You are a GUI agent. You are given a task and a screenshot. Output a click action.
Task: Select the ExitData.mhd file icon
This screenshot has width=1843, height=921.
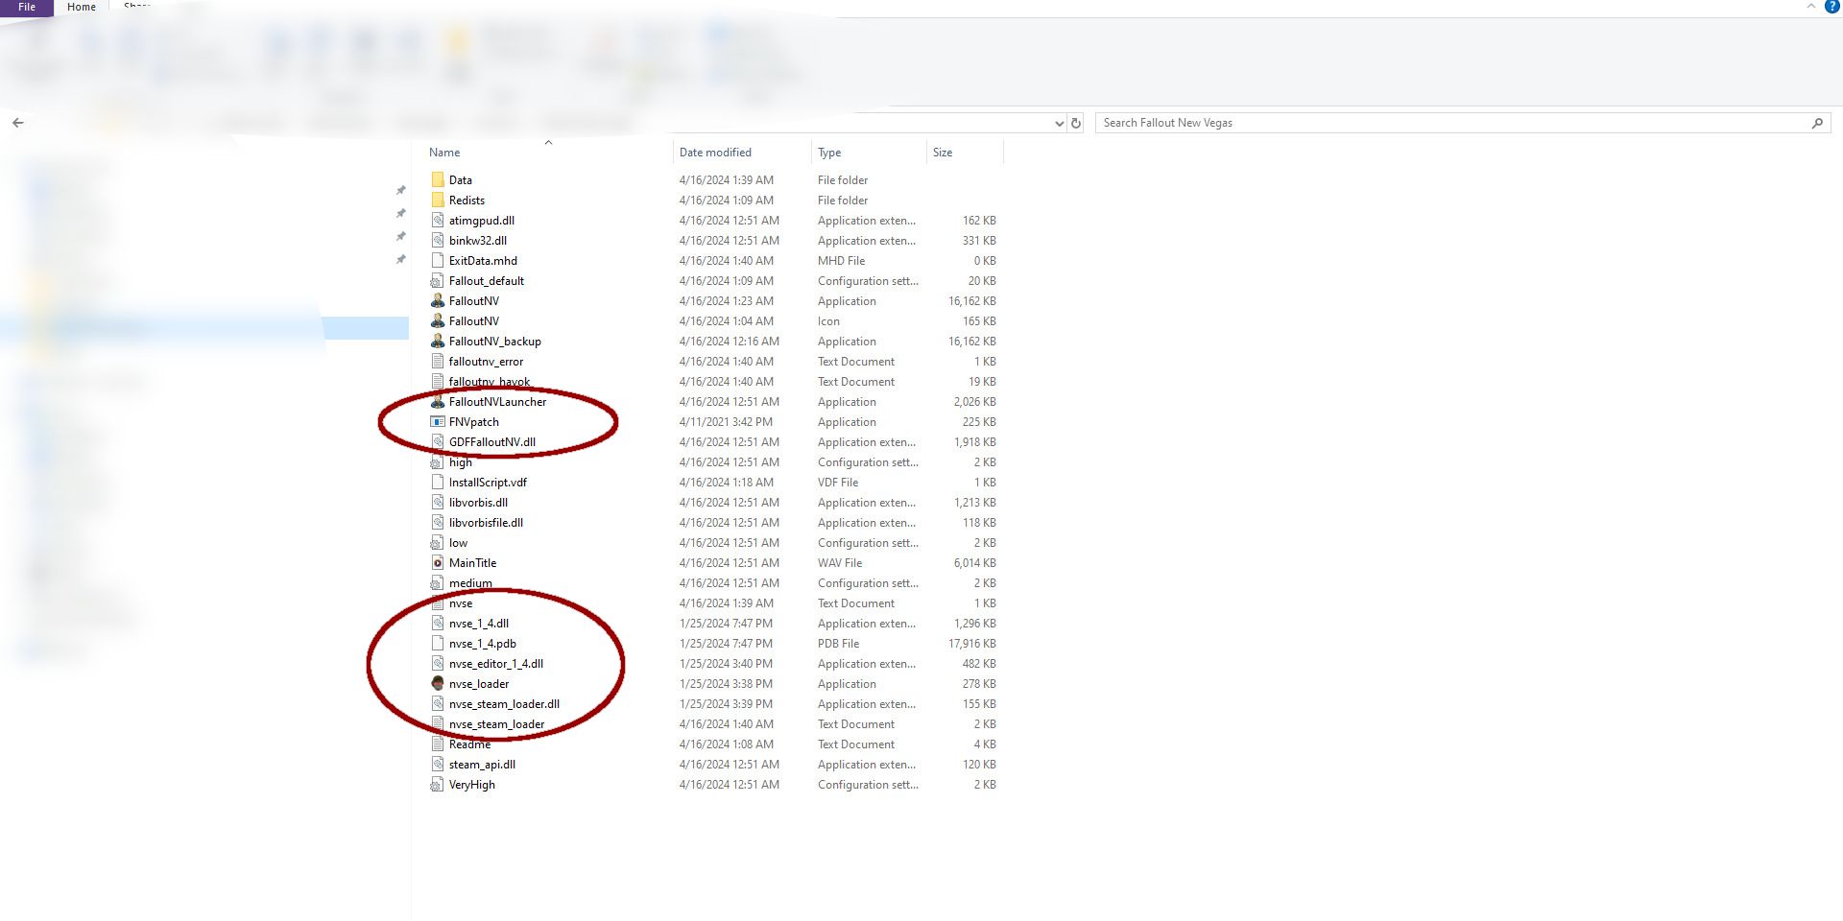438,260
